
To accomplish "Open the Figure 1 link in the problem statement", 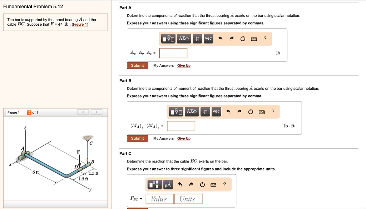I will [x=79, y=24].
